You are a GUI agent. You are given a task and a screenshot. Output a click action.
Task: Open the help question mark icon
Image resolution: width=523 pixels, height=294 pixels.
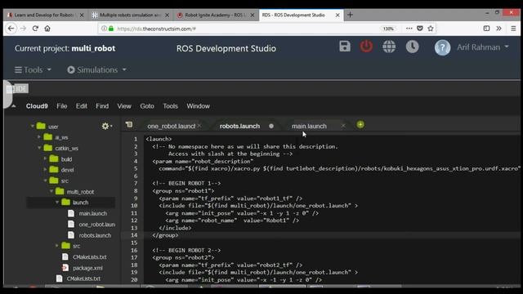click(442, 47)
